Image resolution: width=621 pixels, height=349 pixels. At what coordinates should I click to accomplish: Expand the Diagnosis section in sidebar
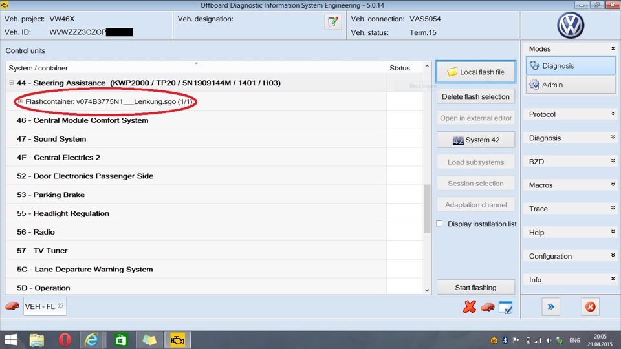[x=613, y=138]
